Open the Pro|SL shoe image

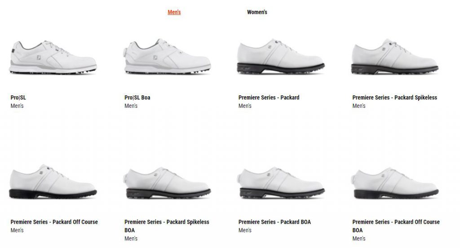pyautogui.click(x=53, y=57)
